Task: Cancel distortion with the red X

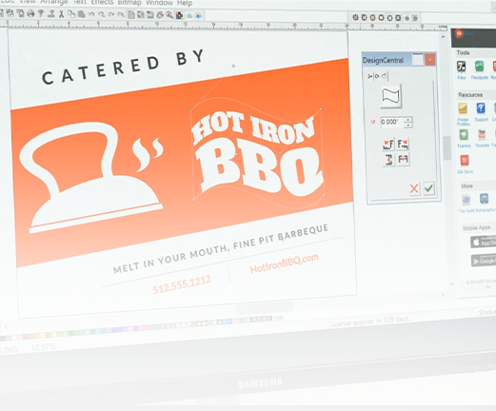Action: [414, 188]
